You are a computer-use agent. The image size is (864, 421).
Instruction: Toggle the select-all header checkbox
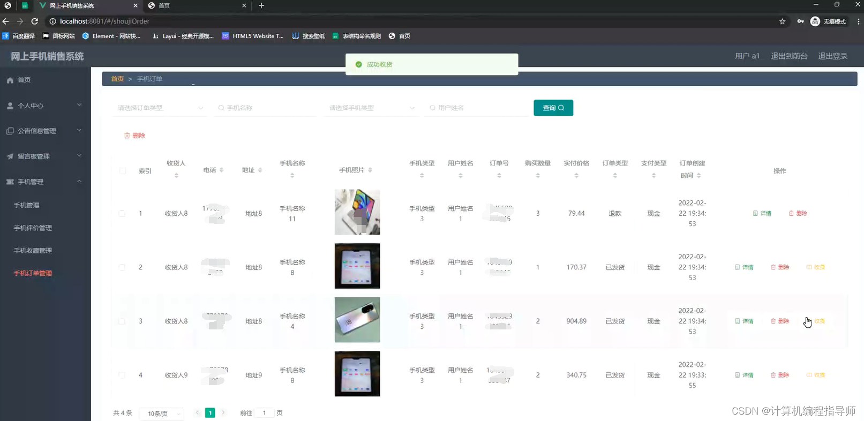pyautogui.click(x=123, y=171)
